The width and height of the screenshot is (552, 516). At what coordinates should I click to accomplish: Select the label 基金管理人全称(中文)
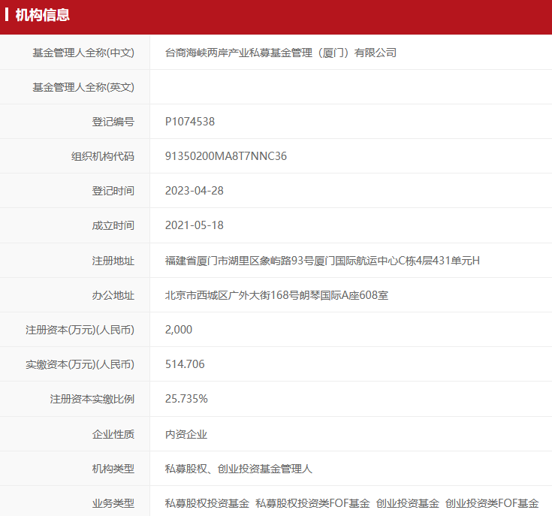click(x=83, y=53)
